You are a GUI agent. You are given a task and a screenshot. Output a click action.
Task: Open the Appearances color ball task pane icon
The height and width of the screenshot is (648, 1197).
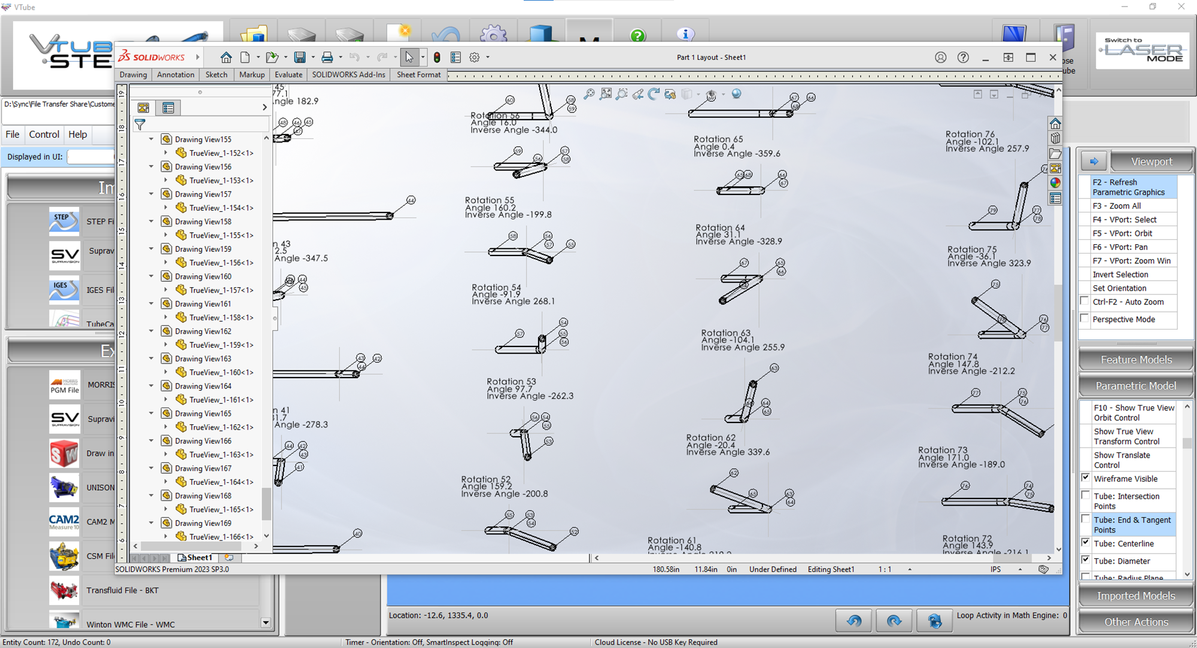(1055, 183)
